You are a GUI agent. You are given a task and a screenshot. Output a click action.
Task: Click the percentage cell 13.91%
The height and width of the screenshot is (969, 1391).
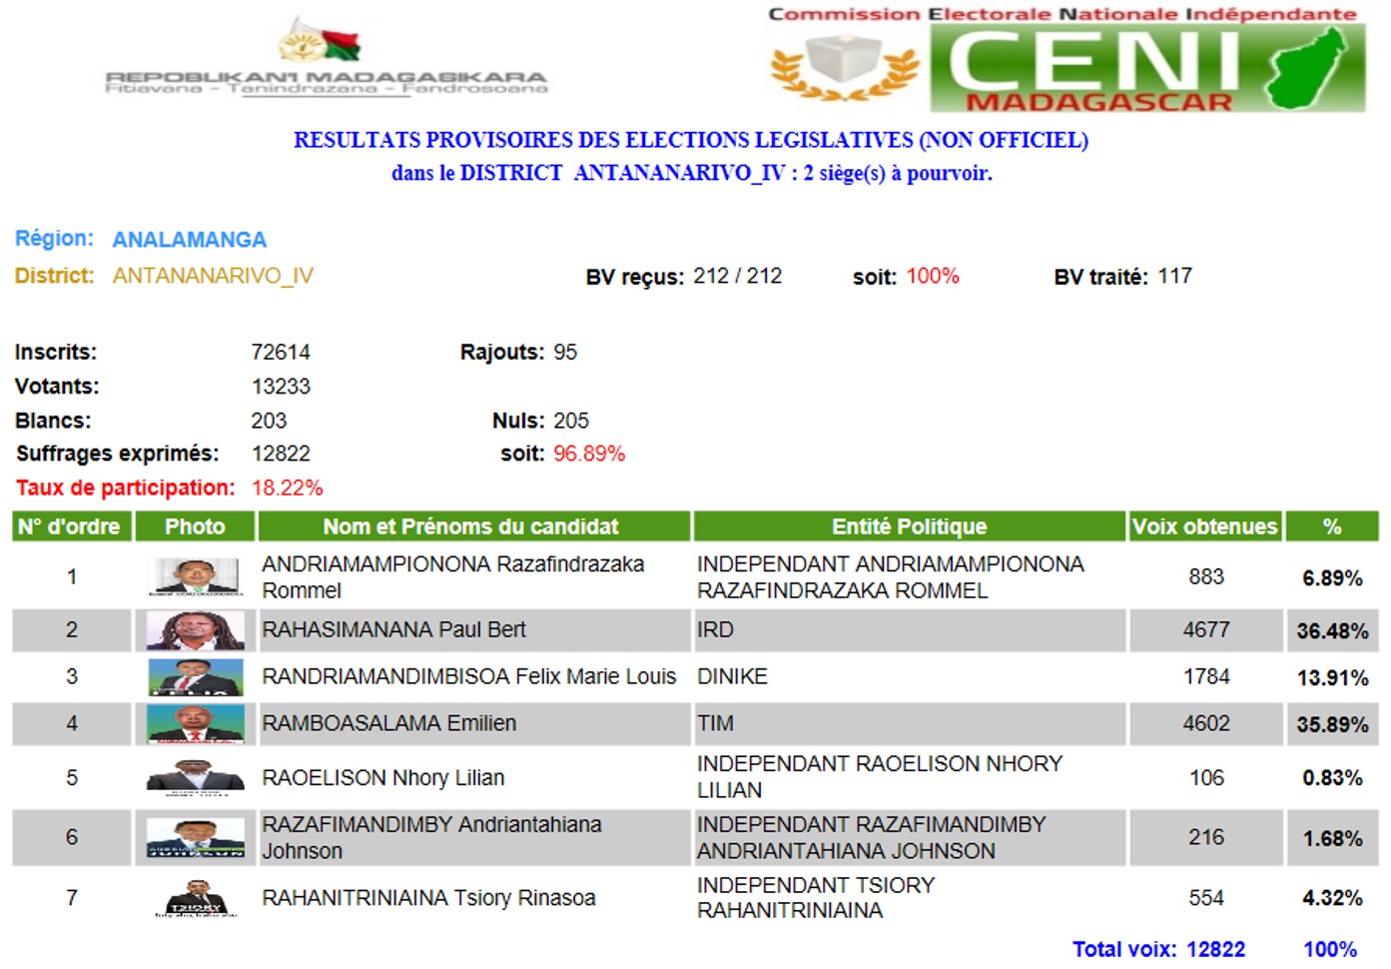tap(1332, 677)
